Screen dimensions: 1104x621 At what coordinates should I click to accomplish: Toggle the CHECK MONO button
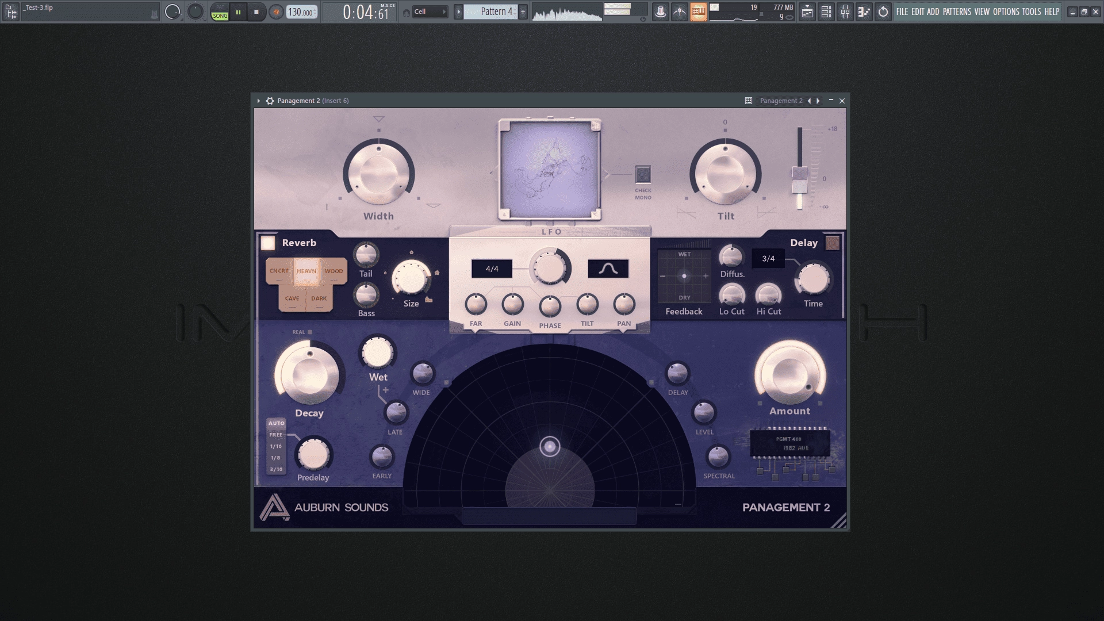643,174
